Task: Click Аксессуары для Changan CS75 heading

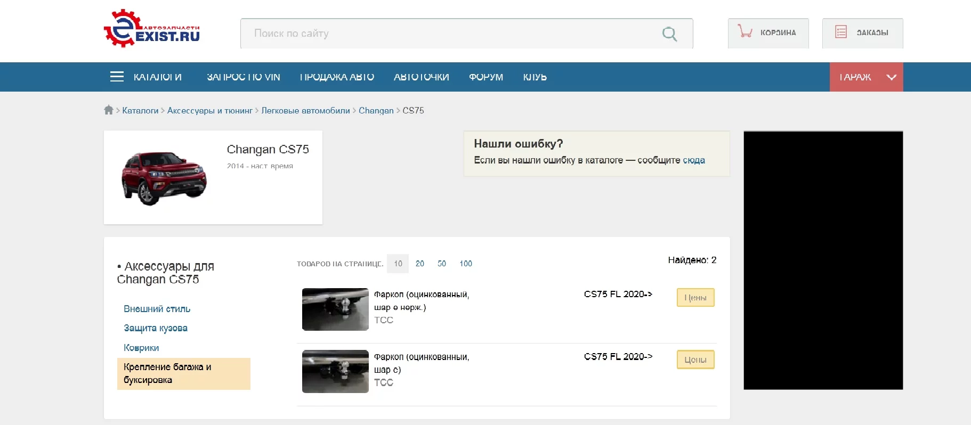Action: pos(166,273)
